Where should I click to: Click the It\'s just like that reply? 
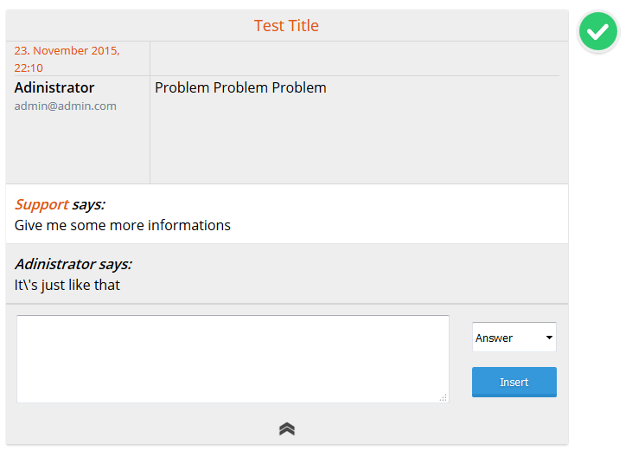click(x=67, y=285)
